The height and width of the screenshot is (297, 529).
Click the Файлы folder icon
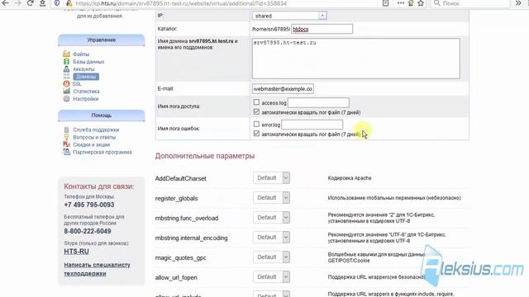(66, 54)
